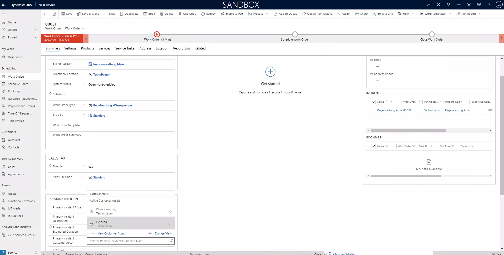Click the Primary Incident Customer Asset search field
The image size is (504, 255).
click(128, 241)
